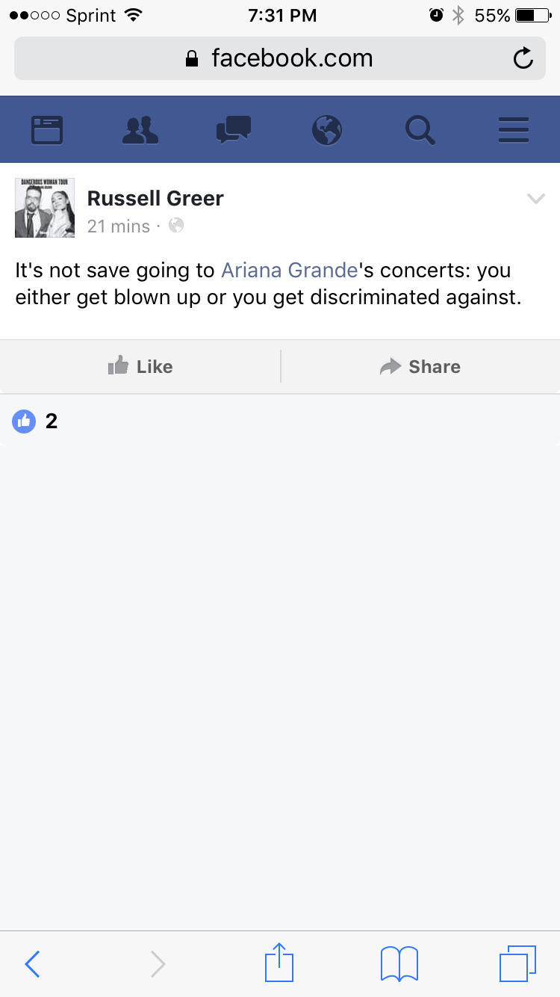
Task: Like the post by Russell Greer
Action: pyautogui.click(x=140, y=366)
